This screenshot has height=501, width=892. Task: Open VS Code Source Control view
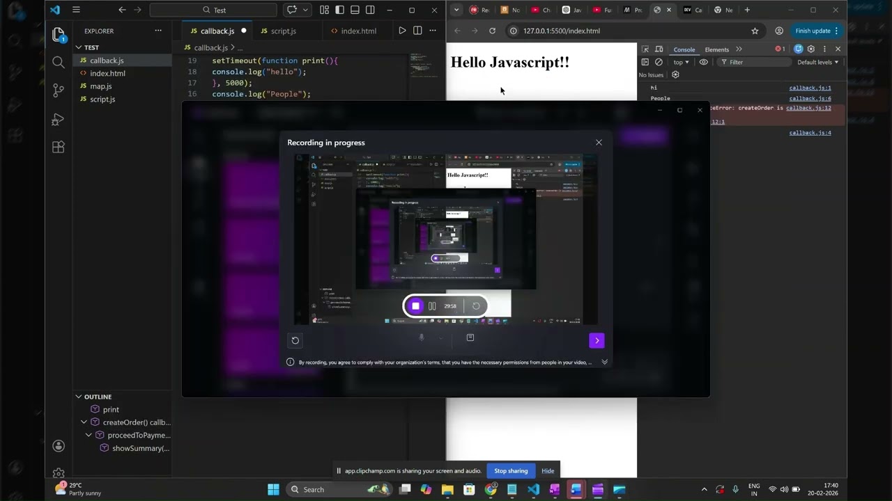coord(59,90)
